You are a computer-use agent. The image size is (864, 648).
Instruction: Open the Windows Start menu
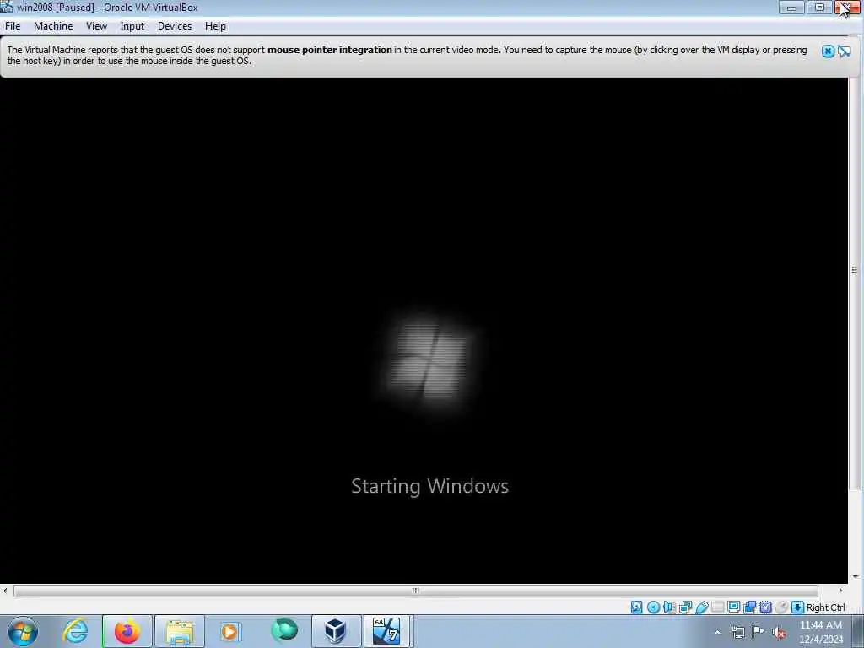tap(23, 631)
